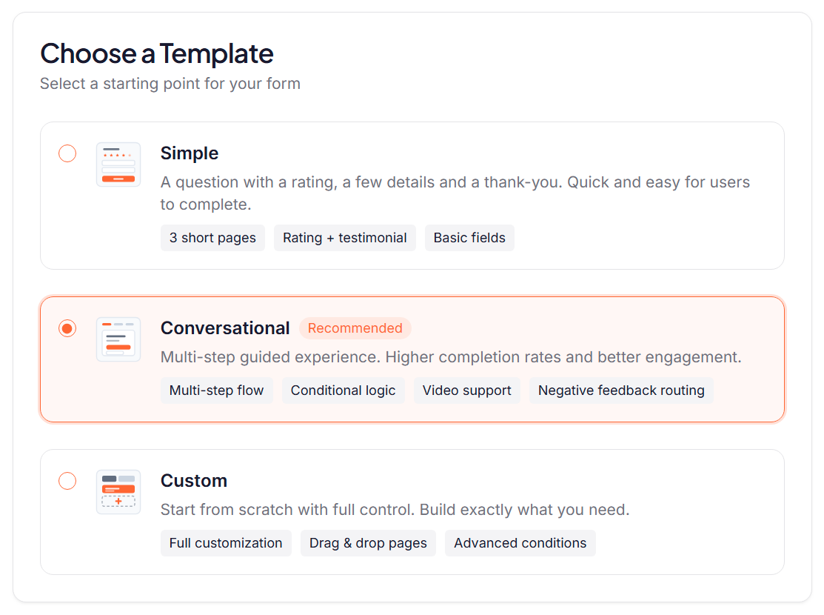
Task: Select the Custom template radio button
Action: (67, 481)
